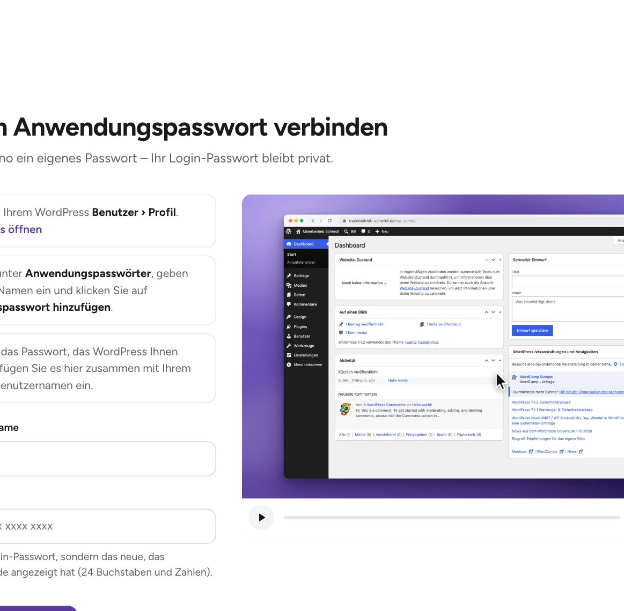Click the external-link icon next to WordCamps

point(562,452)
